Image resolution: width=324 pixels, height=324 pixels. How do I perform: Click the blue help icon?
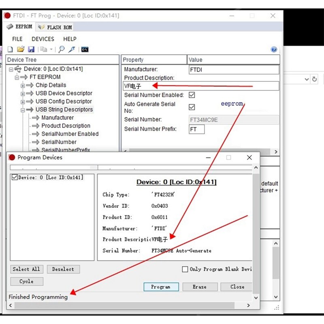coord(274,49)
